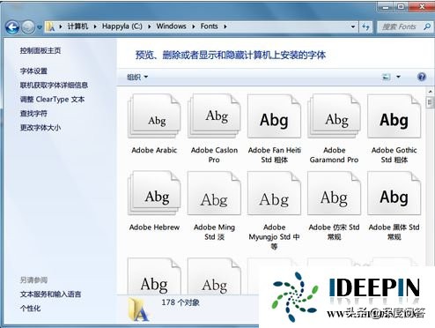This screenshot has width=435, height=328.
Task: Click the refresh button next to address bar
Action: point(365,27)
